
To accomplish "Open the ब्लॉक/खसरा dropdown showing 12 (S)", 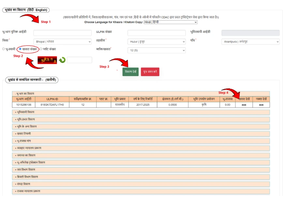I will pyautogui.click(x=156, y=50).
